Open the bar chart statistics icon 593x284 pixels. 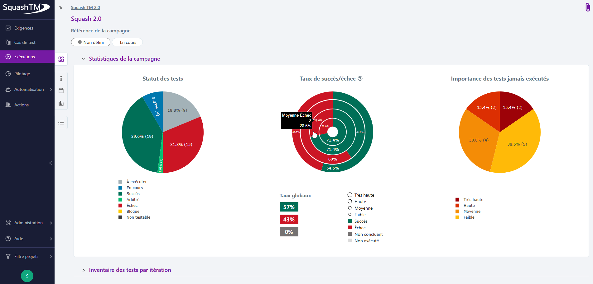pyautogui.click(x=61, y=103)
